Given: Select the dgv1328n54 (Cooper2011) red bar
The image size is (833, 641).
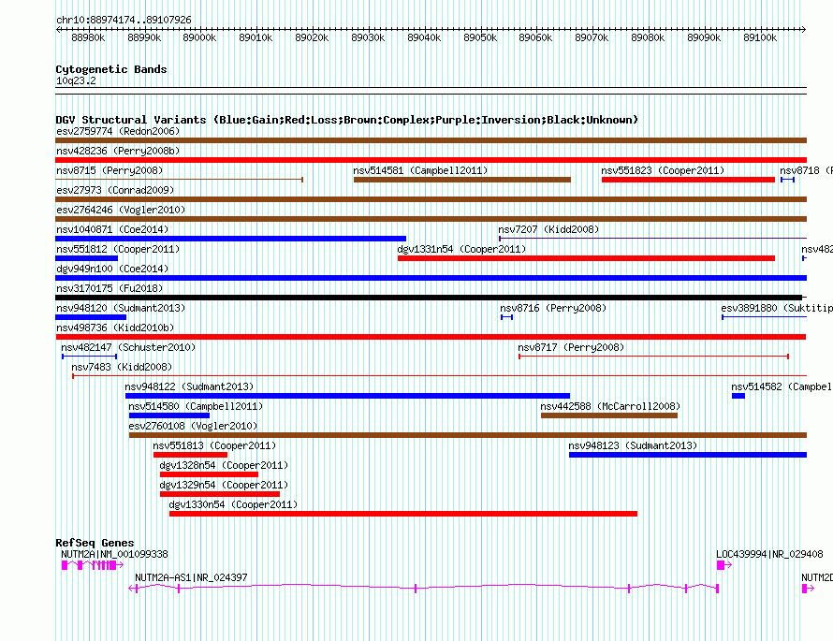Looking at the screenshot, I should (210, 474).
